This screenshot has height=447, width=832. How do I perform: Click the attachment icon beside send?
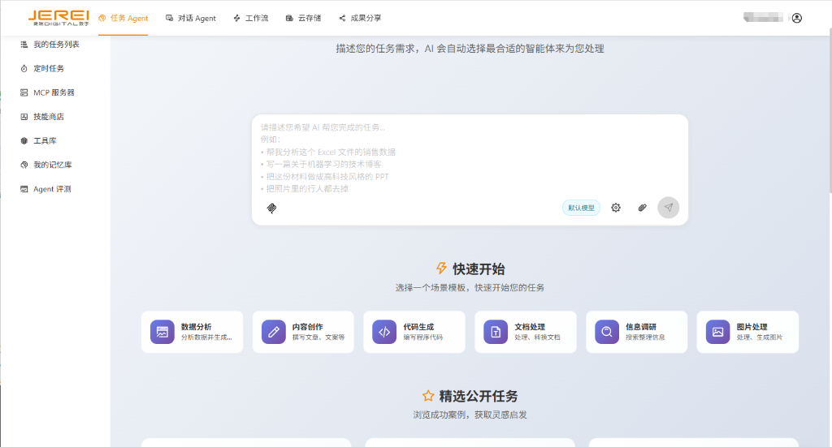pos(642,208)
